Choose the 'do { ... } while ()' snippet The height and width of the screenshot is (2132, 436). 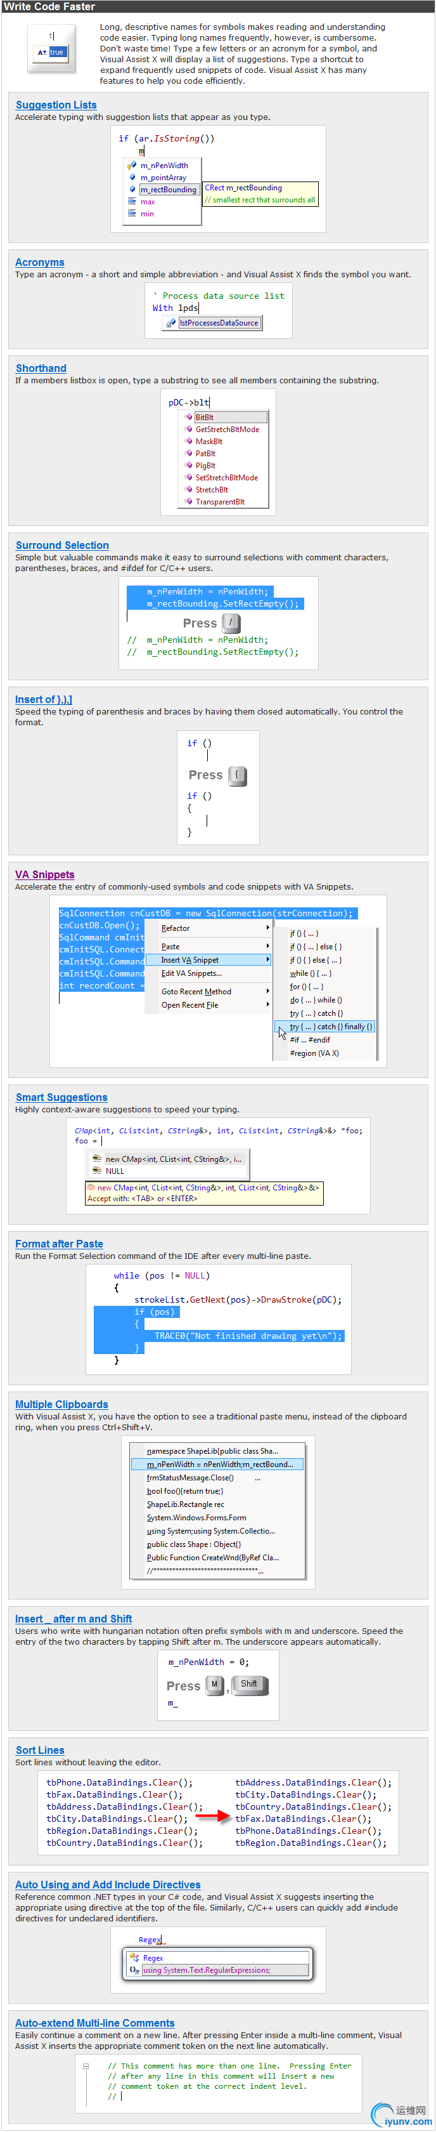[315, 1000]
